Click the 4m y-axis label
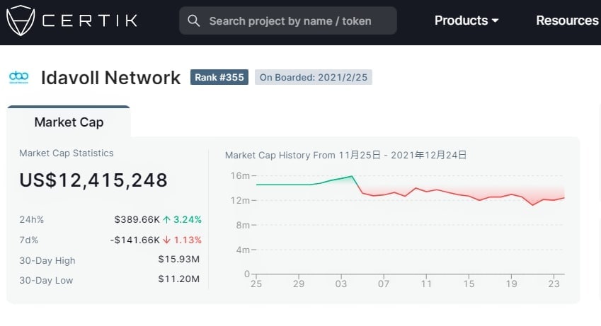The image size is (601, 326). 243,250
